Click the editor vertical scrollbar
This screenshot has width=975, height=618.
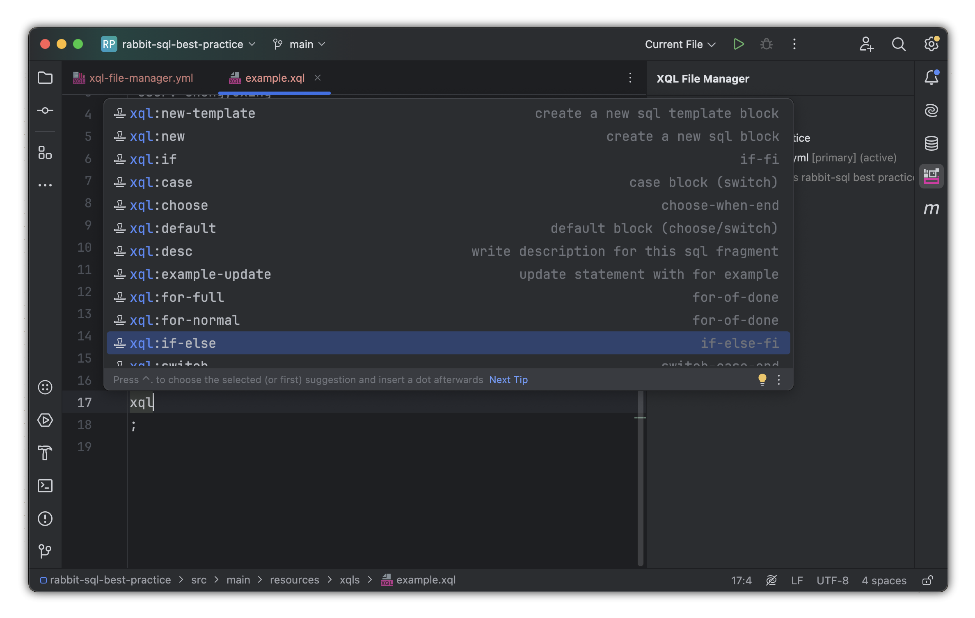(x=640, y=478)
